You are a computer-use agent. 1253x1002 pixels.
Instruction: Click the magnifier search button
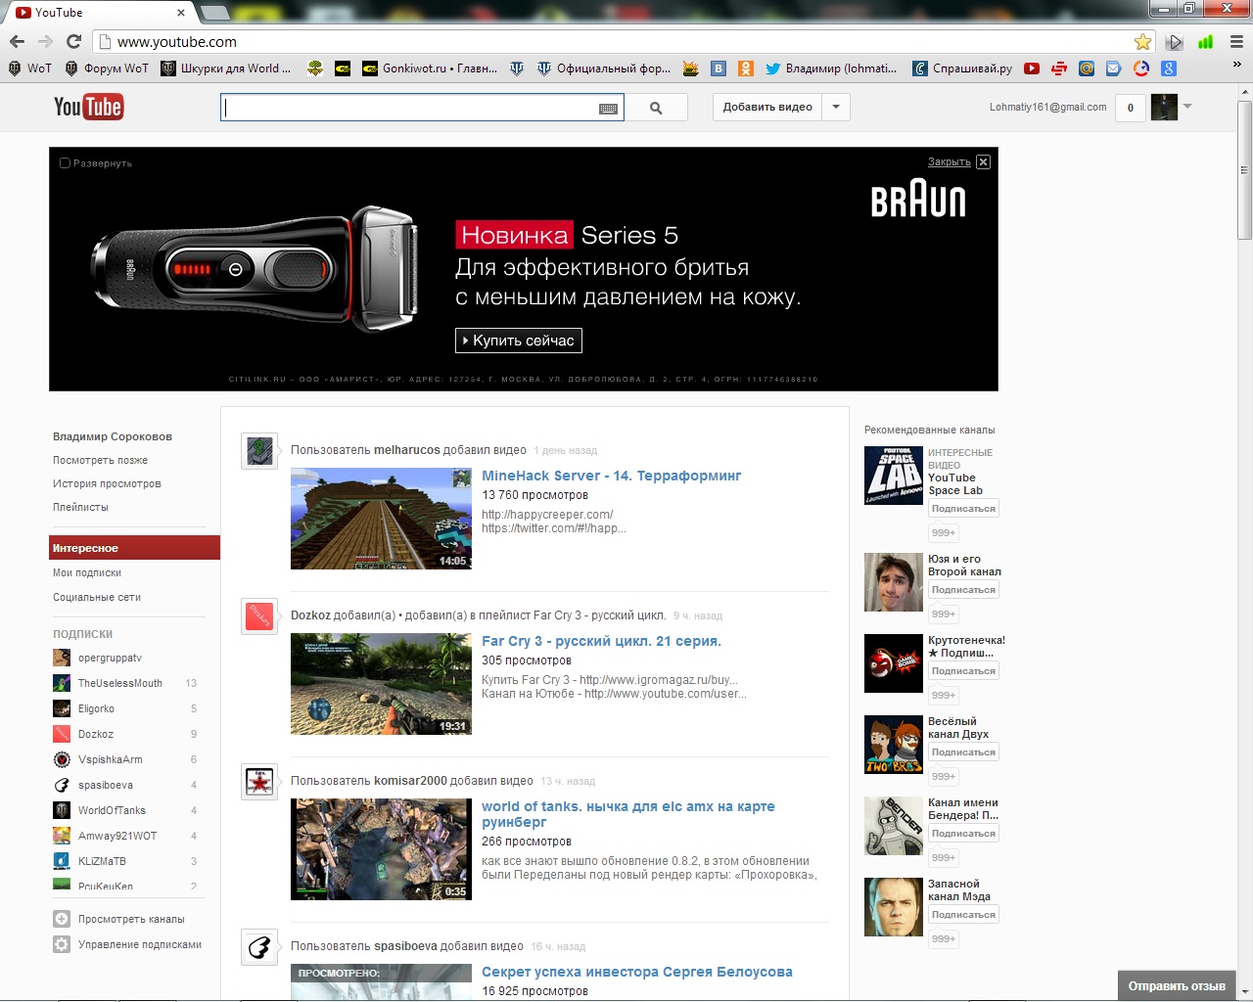point(656,108)
